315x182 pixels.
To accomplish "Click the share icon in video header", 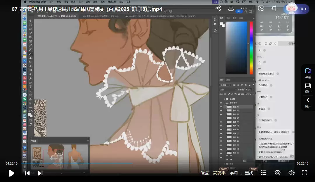I will [218, 8].
